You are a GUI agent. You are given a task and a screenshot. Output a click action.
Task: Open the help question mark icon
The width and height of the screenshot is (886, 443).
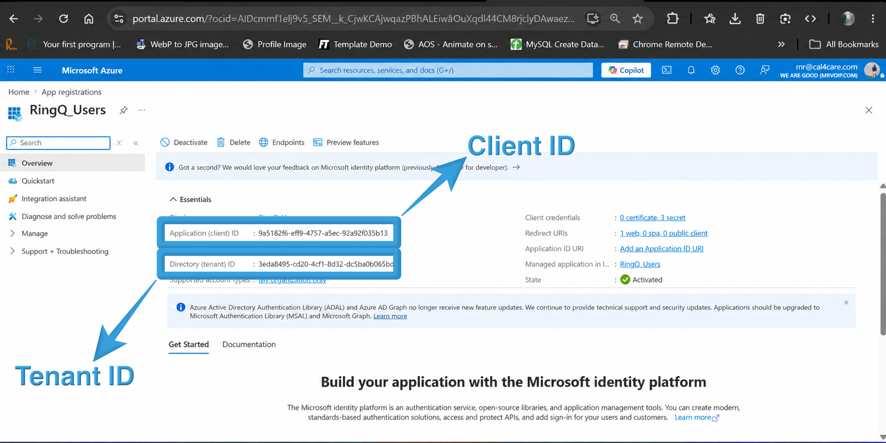point(740,70)
